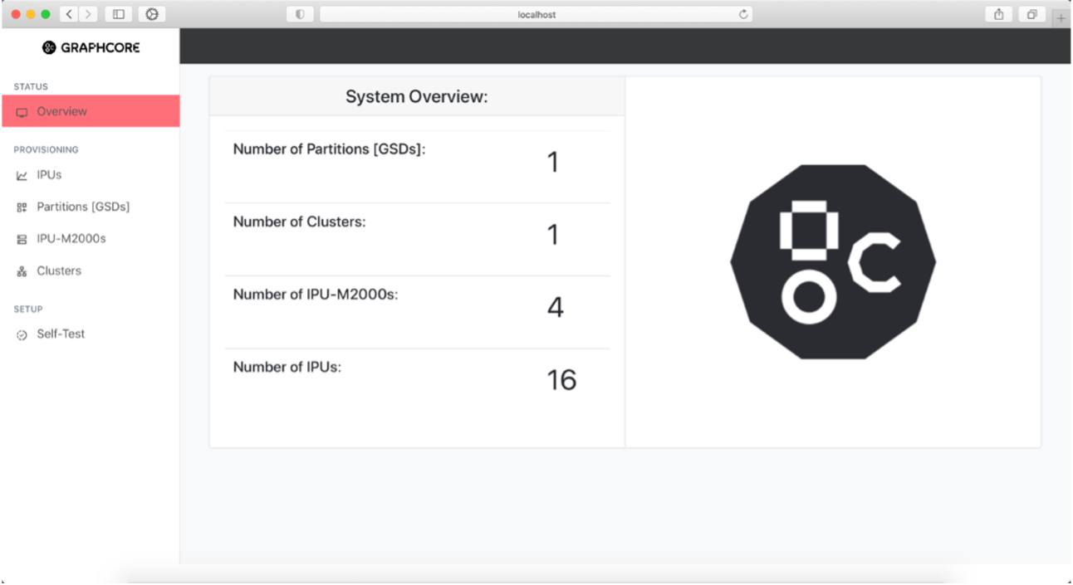Open the Overview status page
The height and width of the screenshot is (585, 1073).
(91, 111)
